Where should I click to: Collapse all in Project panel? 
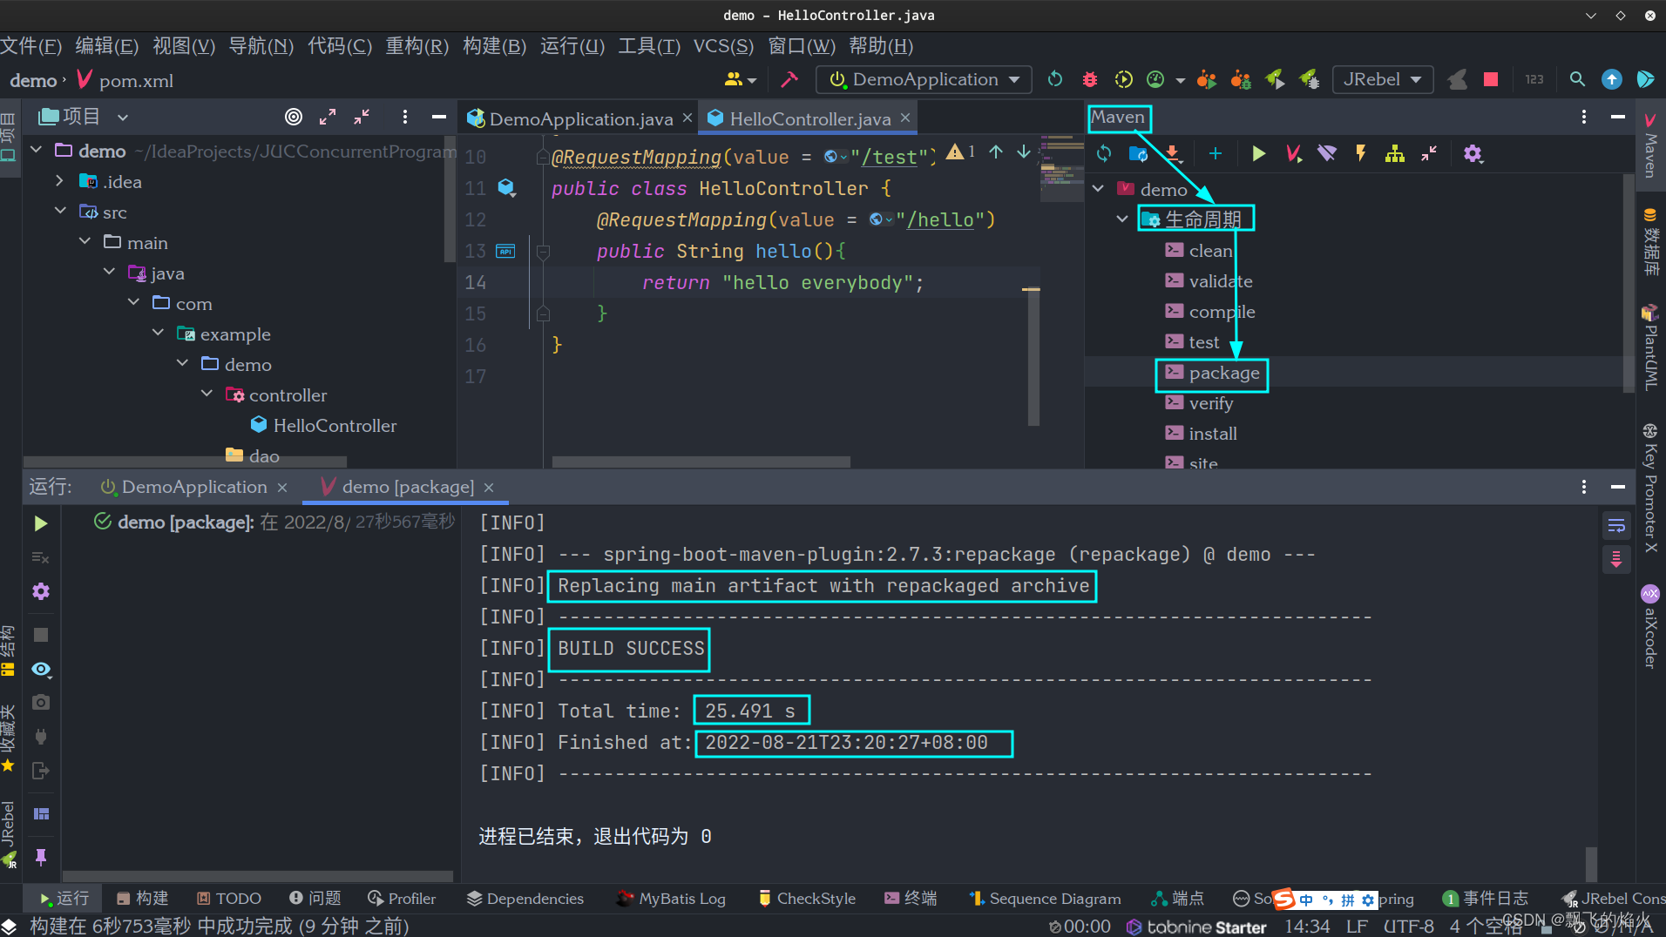tap(362, 117)
